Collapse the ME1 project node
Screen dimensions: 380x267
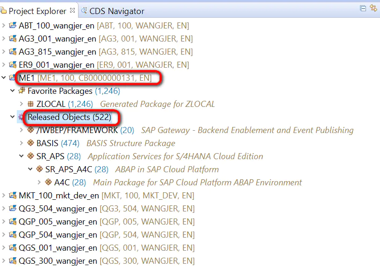coord(4,77)
